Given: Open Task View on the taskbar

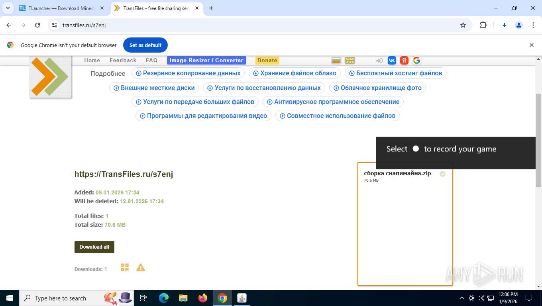Looking at the screenshot, I should [x=143, y=298].
